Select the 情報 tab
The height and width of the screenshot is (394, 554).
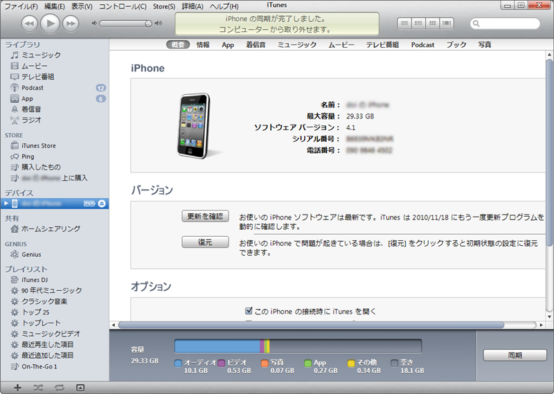[x=203, y=45]
